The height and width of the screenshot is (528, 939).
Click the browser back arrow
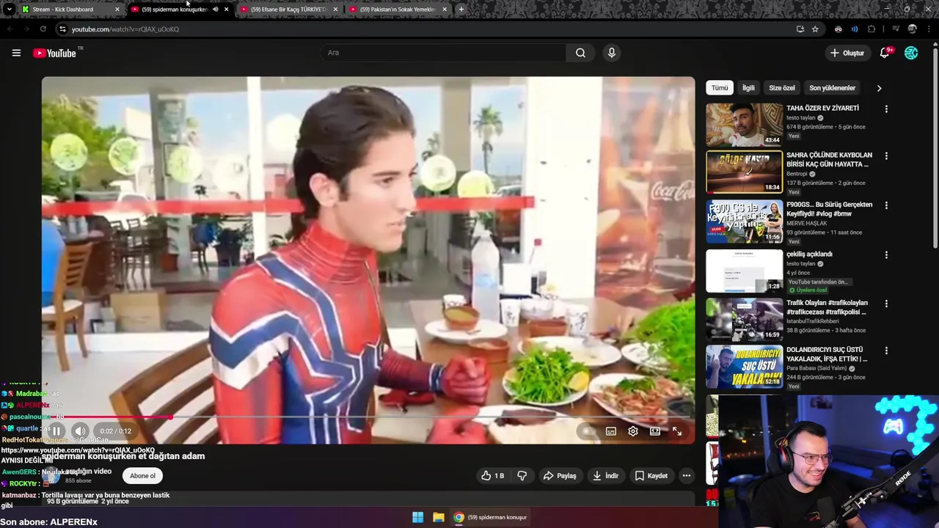click(x=10, y=29)
